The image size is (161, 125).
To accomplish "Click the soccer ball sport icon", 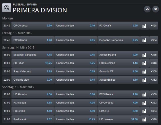I will [x=7, y=8].
